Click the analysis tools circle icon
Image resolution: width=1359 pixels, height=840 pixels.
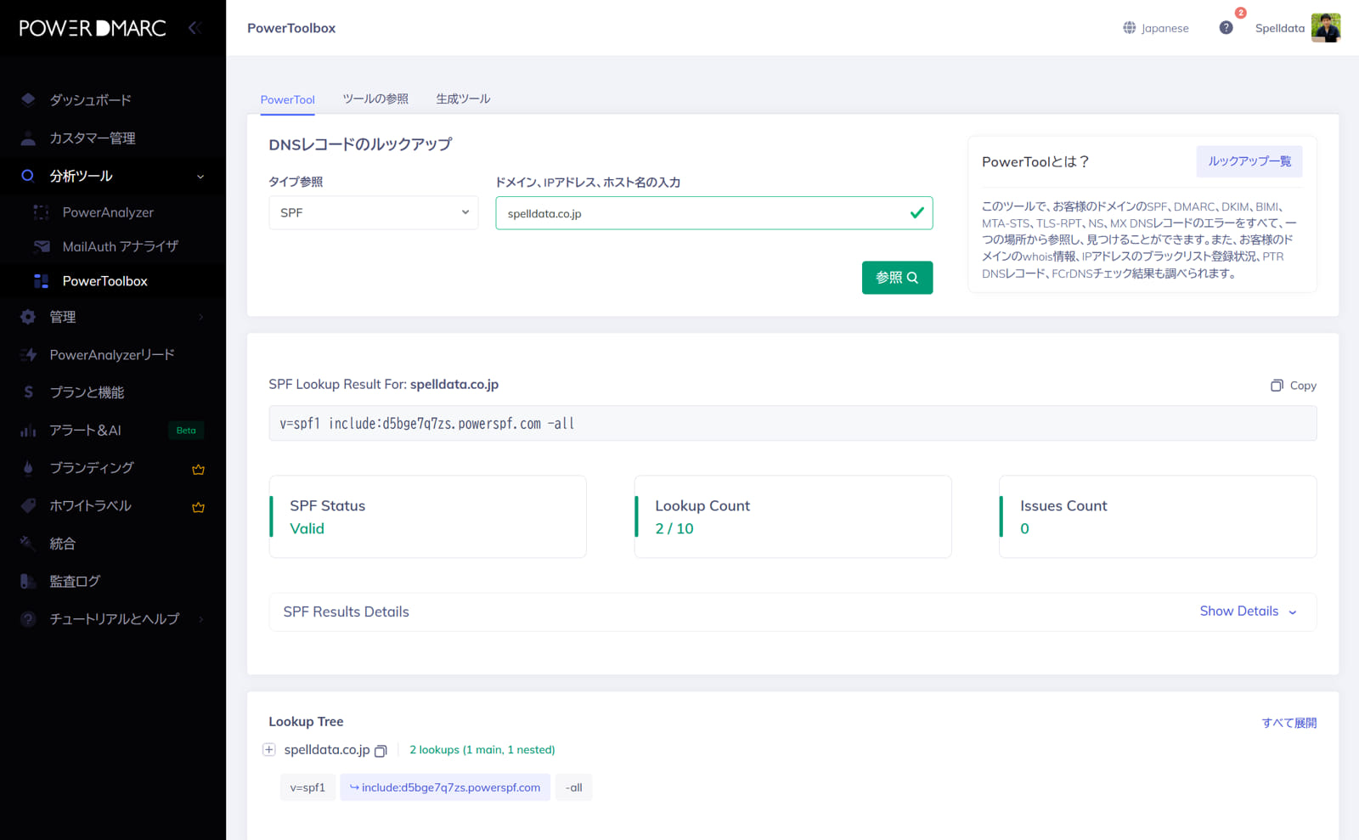tap(28, 176)
